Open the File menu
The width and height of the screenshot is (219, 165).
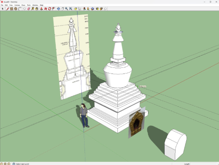[2, 5]
